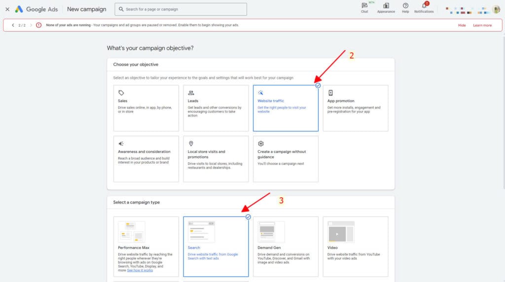This screenshot has width=505, height=282.
Task: Click the Demand Gen thumbnail image
Action: tap(271, 232)
